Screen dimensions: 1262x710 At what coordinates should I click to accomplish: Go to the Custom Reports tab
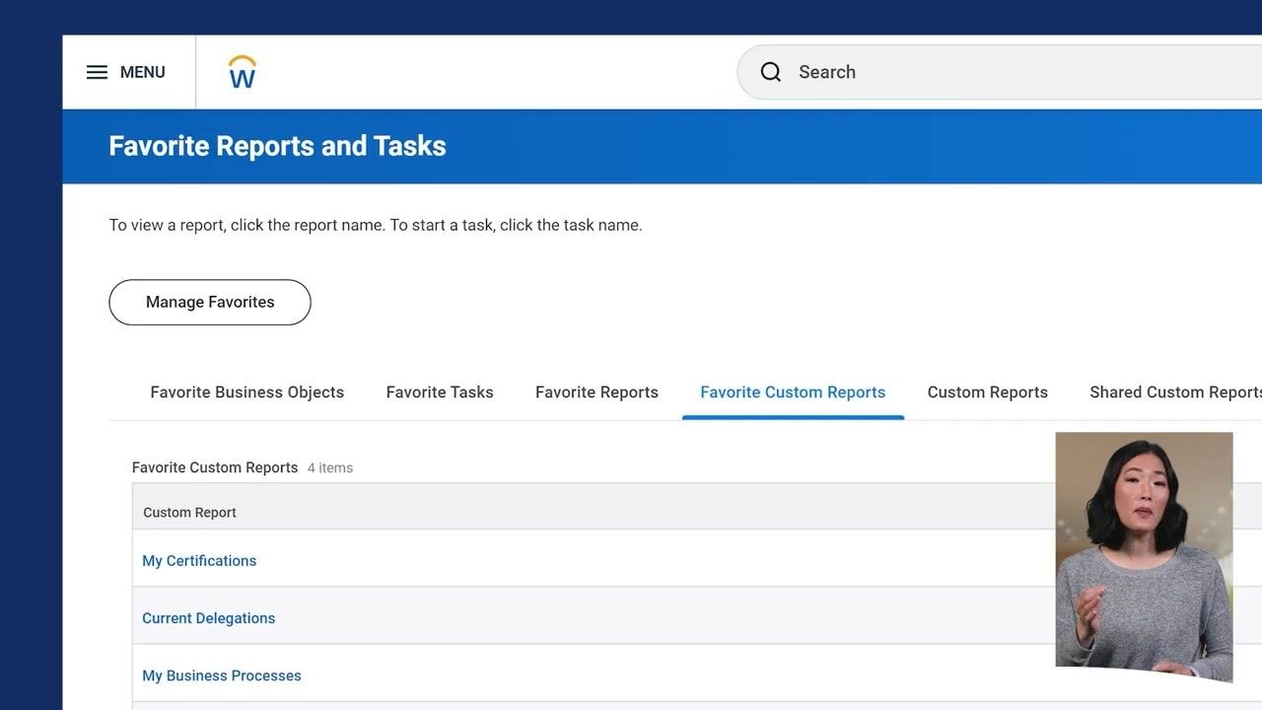pos(988,392)
